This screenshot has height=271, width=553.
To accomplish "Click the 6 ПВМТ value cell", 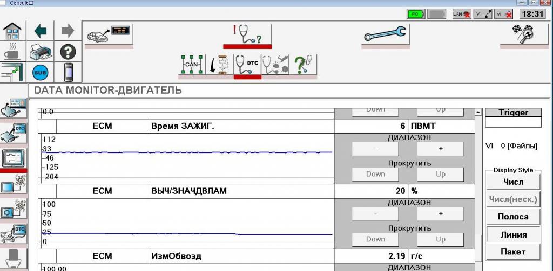I will pyautogui.click(x=404, y=126).
